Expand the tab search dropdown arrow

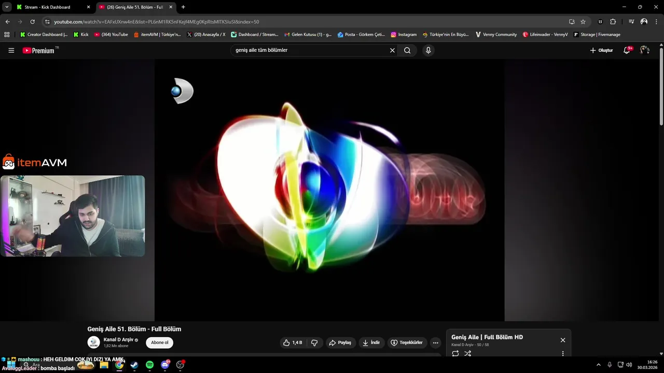click(x=7, y=7)
